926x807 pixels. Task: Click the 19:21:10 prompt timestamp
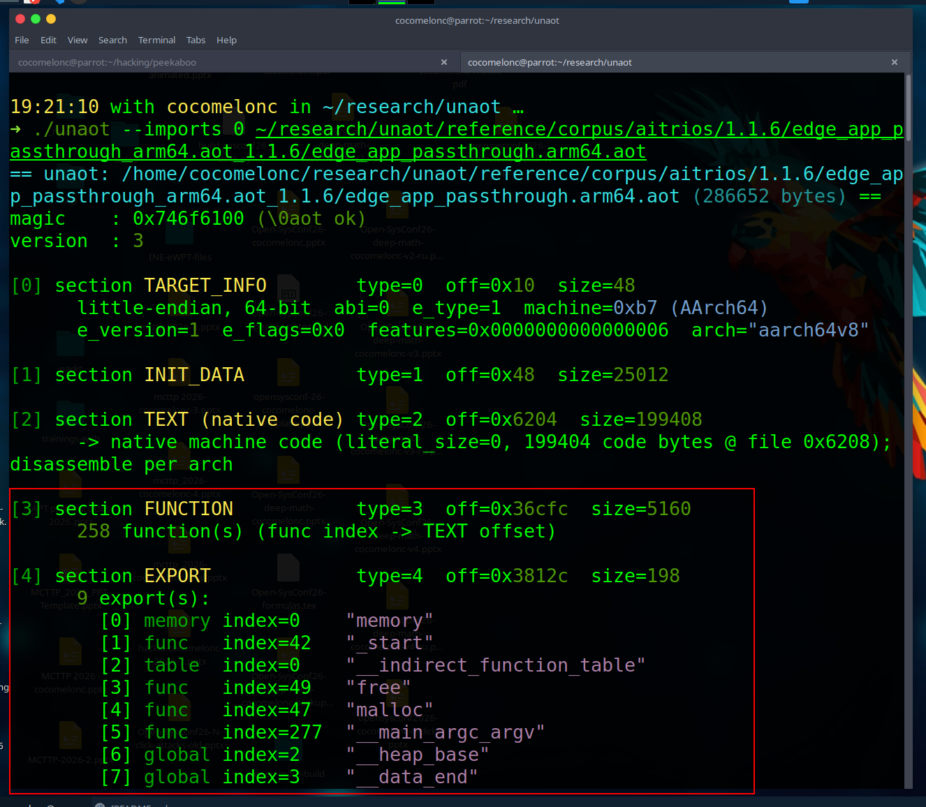coord(54,107)
